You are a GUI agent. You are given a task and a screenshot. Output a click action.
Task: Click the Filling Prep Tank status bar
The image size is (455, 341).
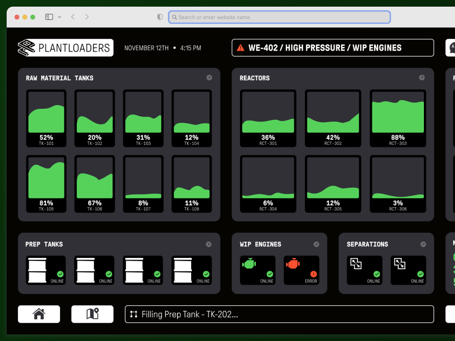[279, 314]
